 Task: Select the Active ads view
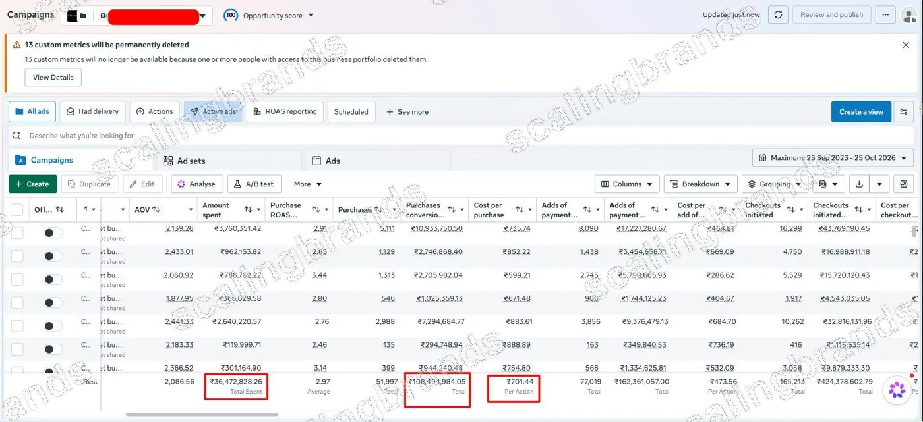point(213,112)
